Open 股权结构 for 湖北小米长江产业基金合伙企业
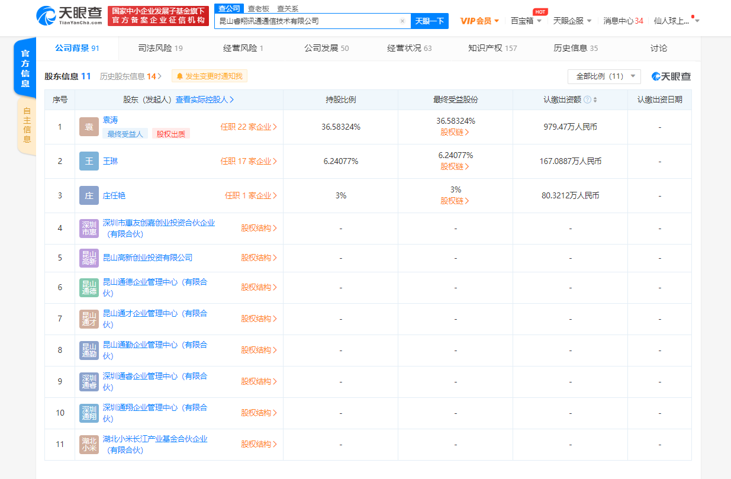 (x=259, y=445)
